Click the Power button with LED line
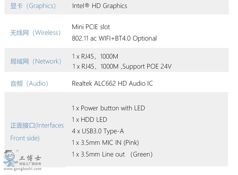Screen dimensions: 238x175 click(108, 108)
